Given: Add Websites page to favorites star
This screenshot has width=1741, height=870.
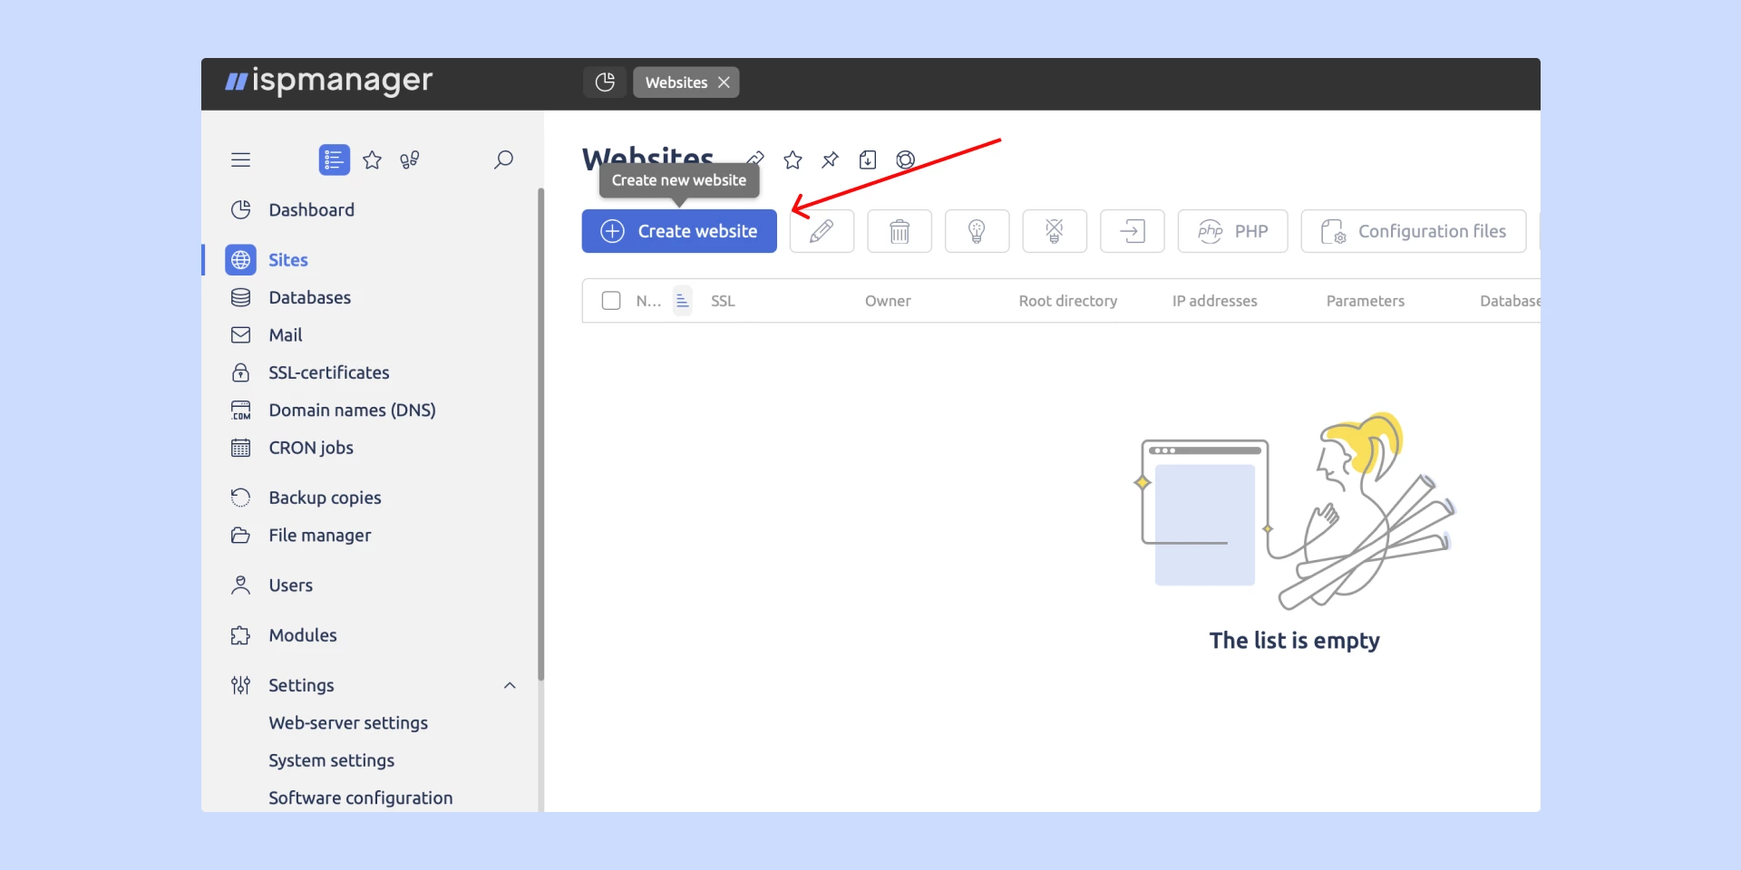Looking at the screenshot, I should coord(793,160).
